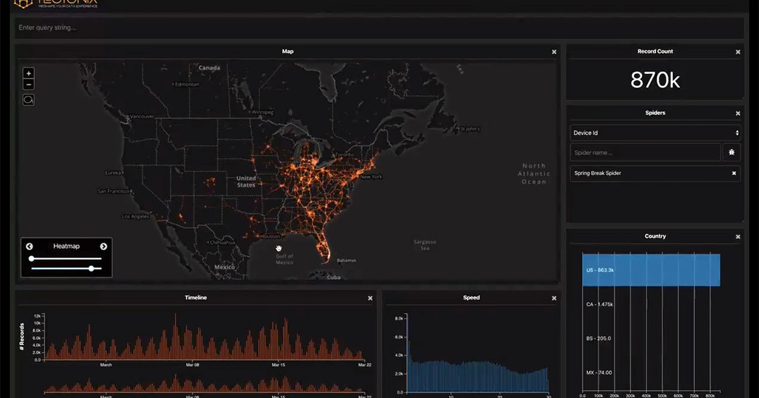Activate the lasso selection map tool
The image size is (759, 398).
point(28,100)
